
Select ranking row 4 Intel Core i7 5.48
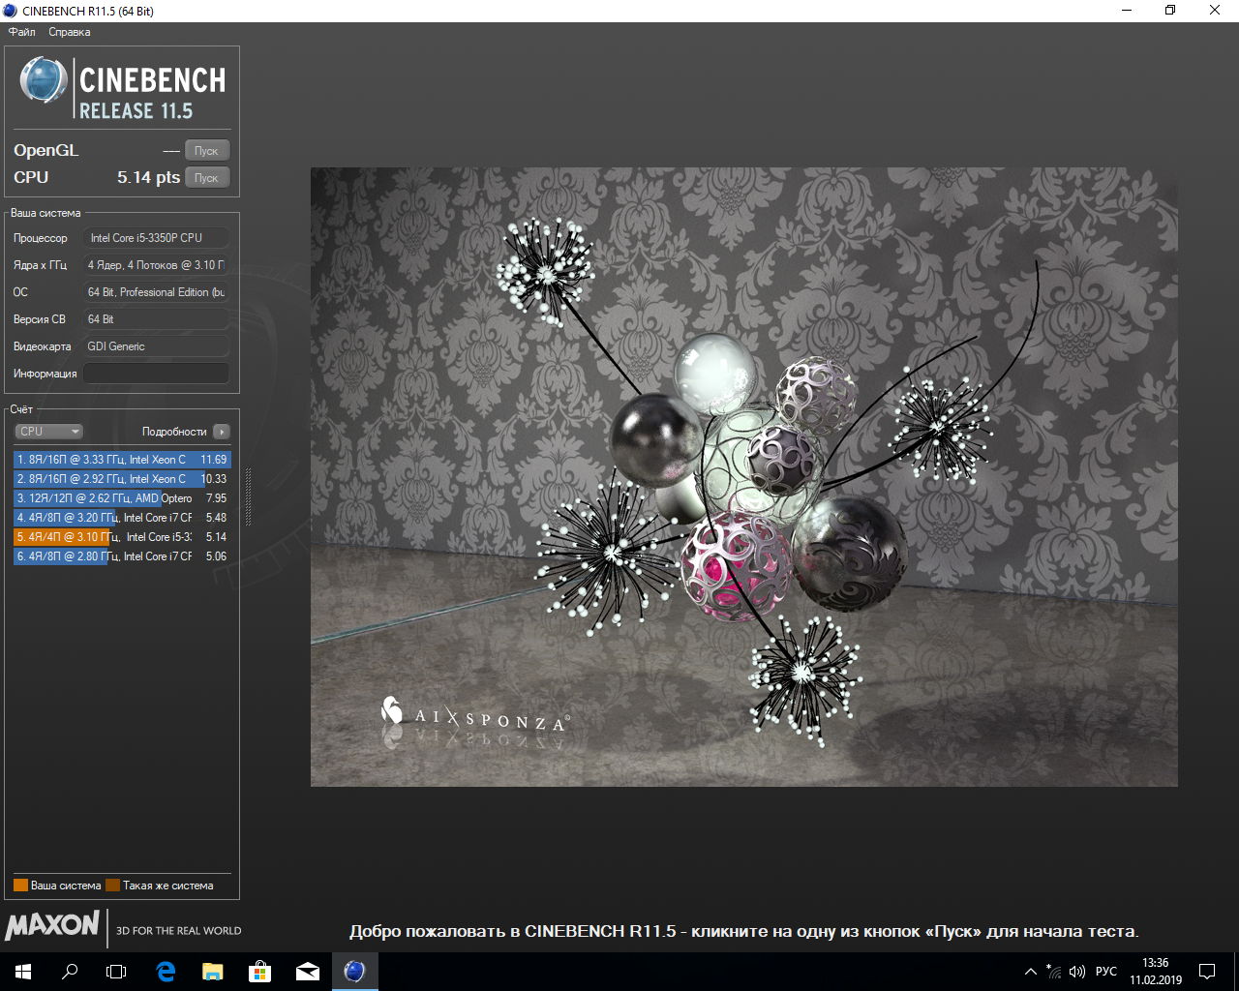pyautogui.click(x=122, y=518)
